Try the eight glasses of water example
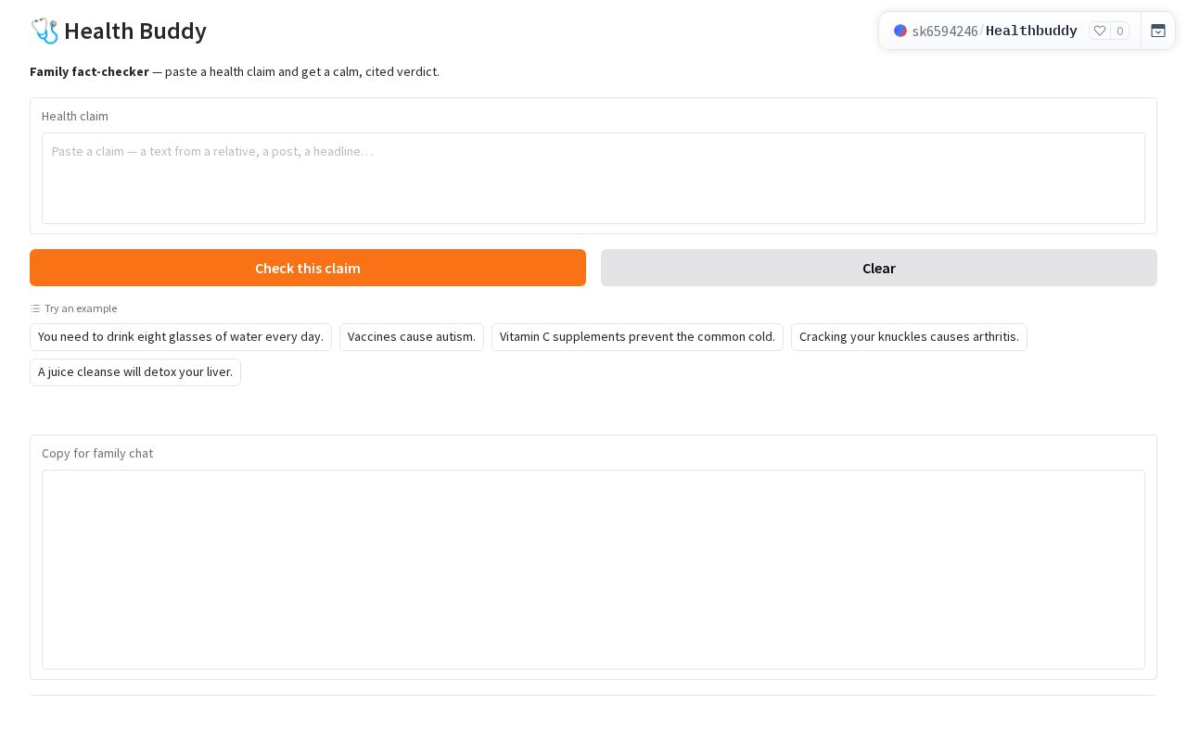This screenshot has width=1187, height=741. pos(181,337)
